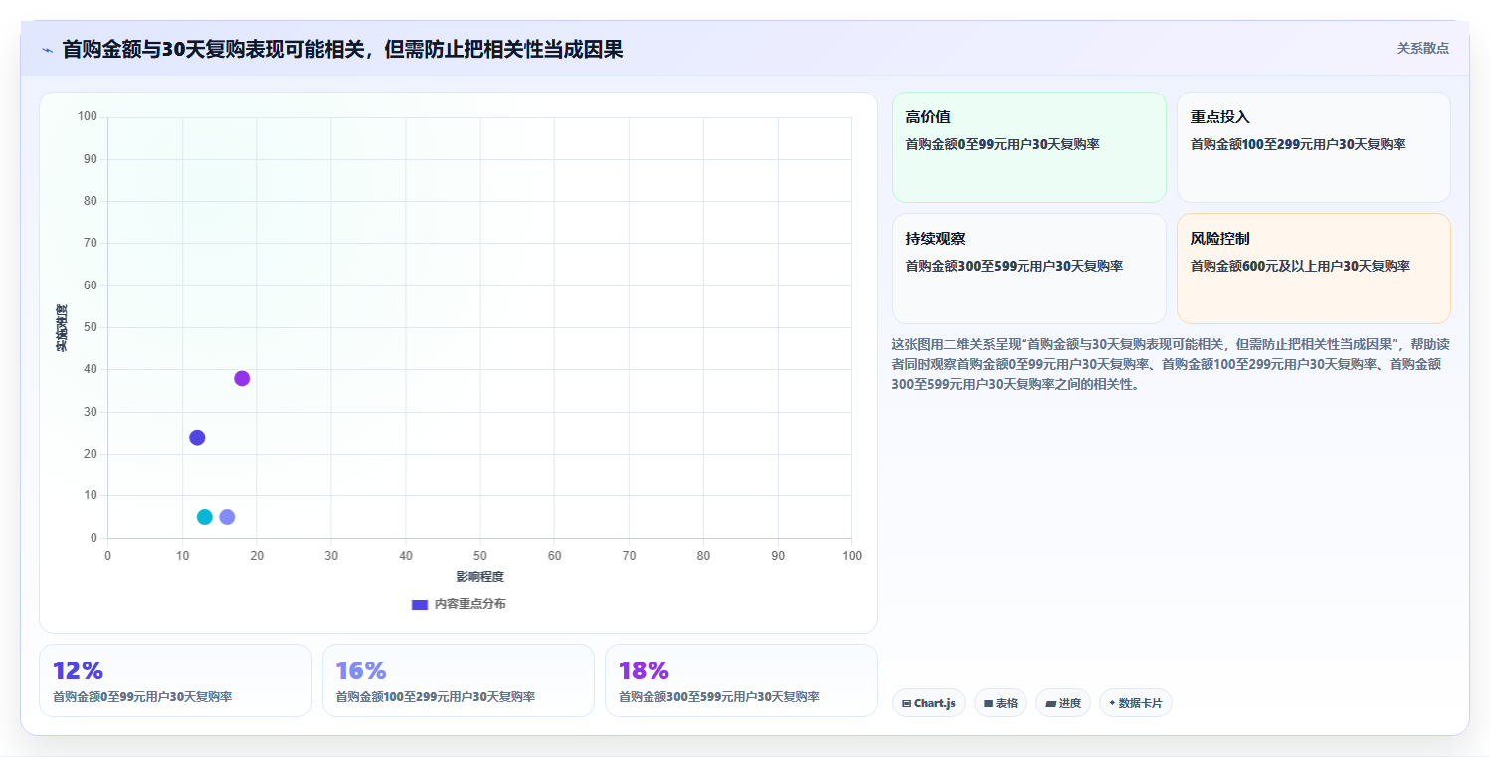This screenshot has width=1490, height=757.
Task: Click the 300至599元 description in the 持续观察 card
Action: click(x=1014, y=266)
